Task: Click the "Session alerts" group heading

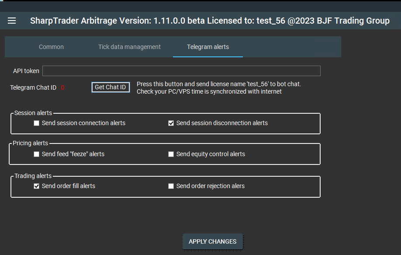Action: [x=33, y=113]
